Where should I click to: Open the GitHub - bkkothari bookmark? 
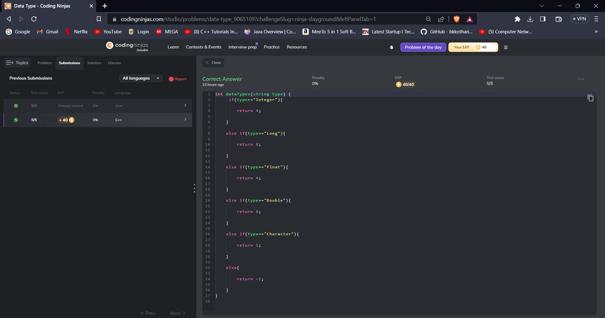[x=447, y=32]
